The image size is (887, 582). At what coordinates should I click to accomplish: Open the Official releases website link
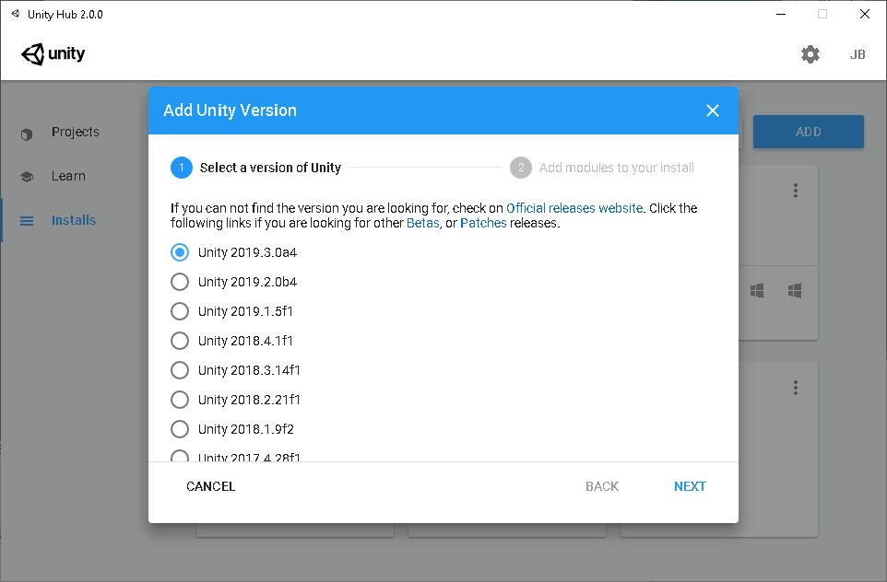pyautogui.click(x=574, y=208)
